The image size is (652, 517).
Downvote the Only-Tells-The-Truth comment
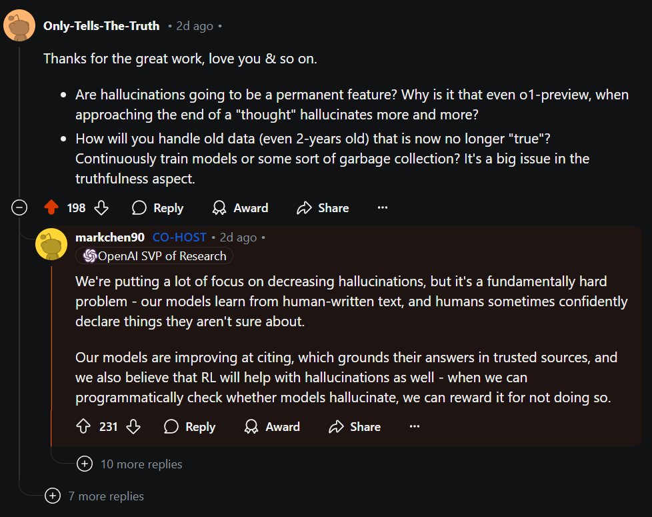pos(101,208)
